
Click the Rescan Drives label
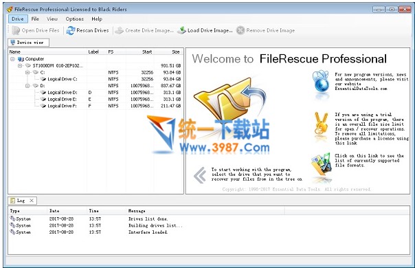point(93,30)
